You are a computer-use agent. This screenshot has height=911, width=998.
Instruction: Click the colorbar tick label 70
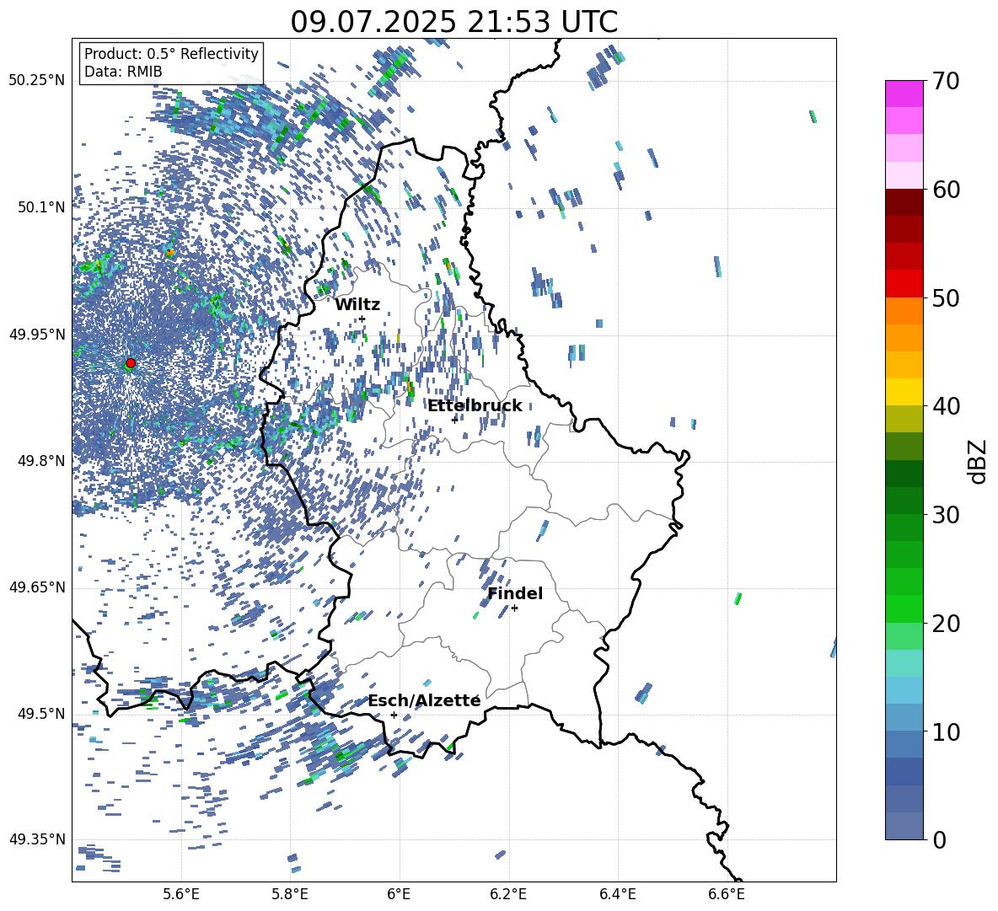click(x=947, y=82)
